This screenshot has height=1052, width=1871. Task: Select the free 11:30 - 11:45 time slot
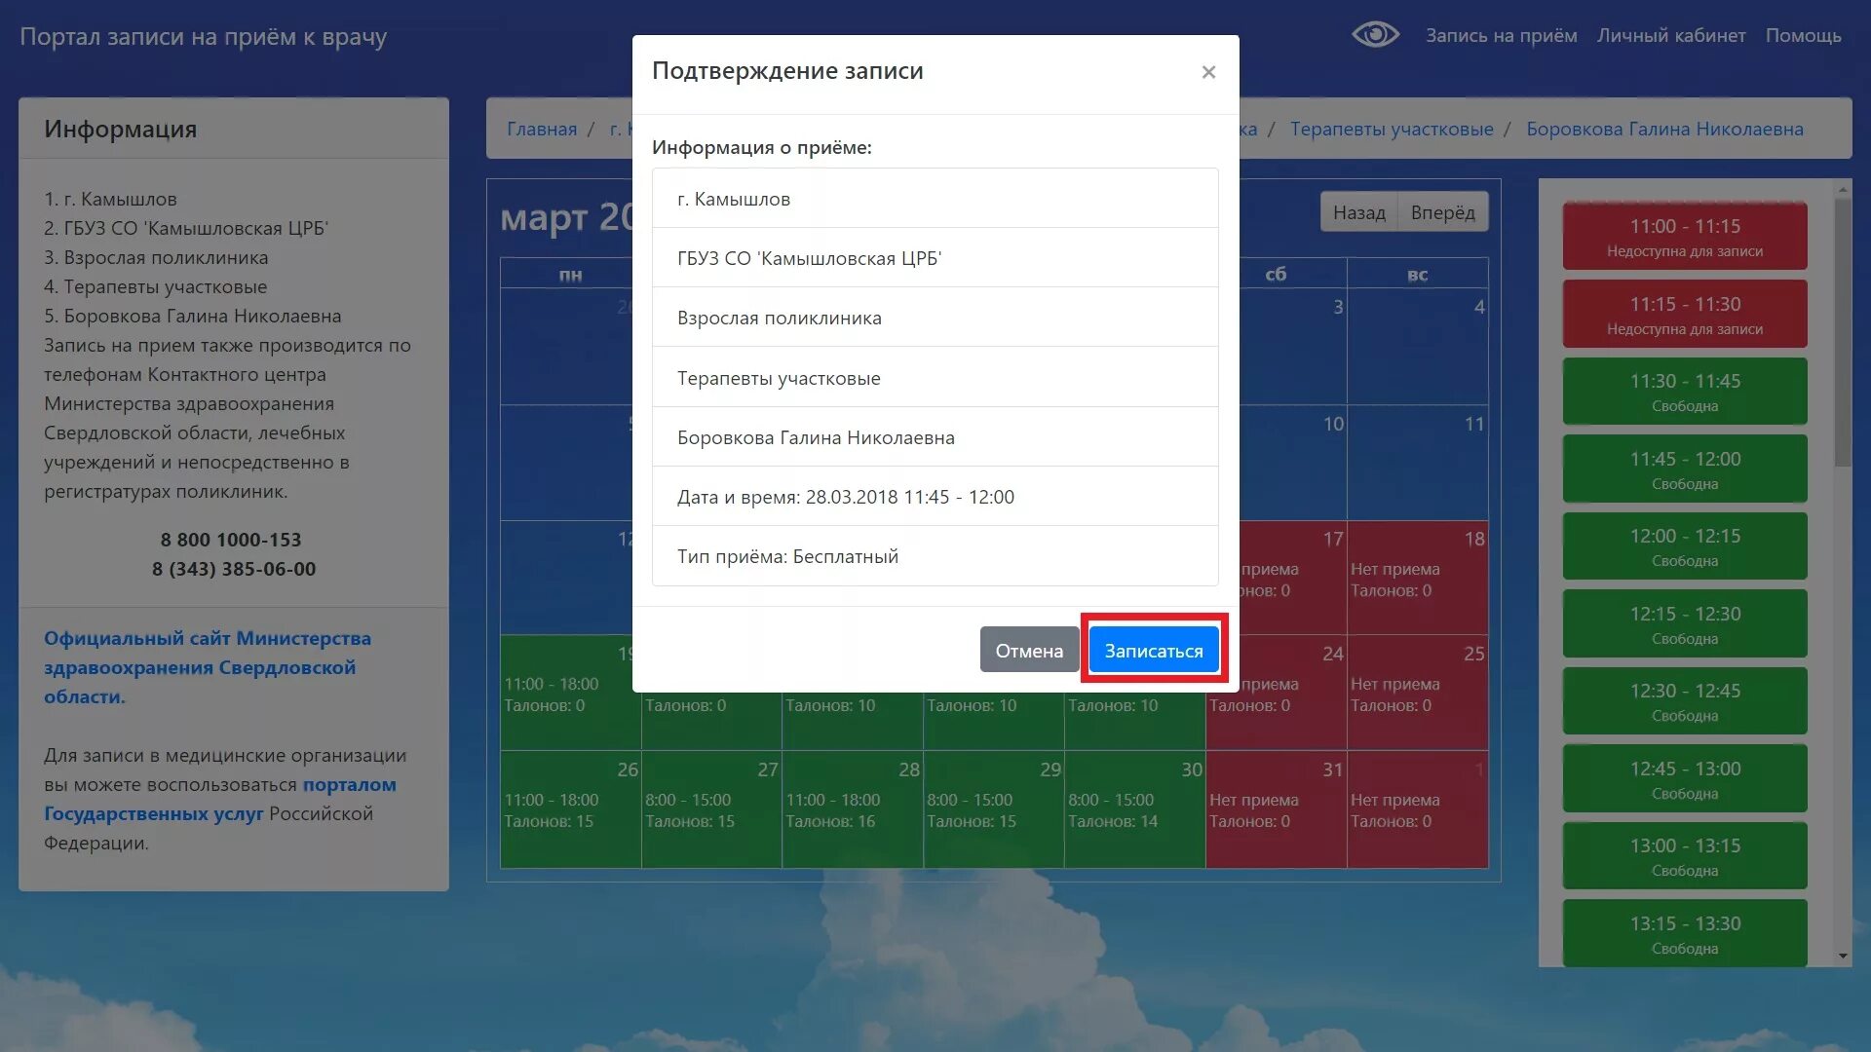[1685, 392]
